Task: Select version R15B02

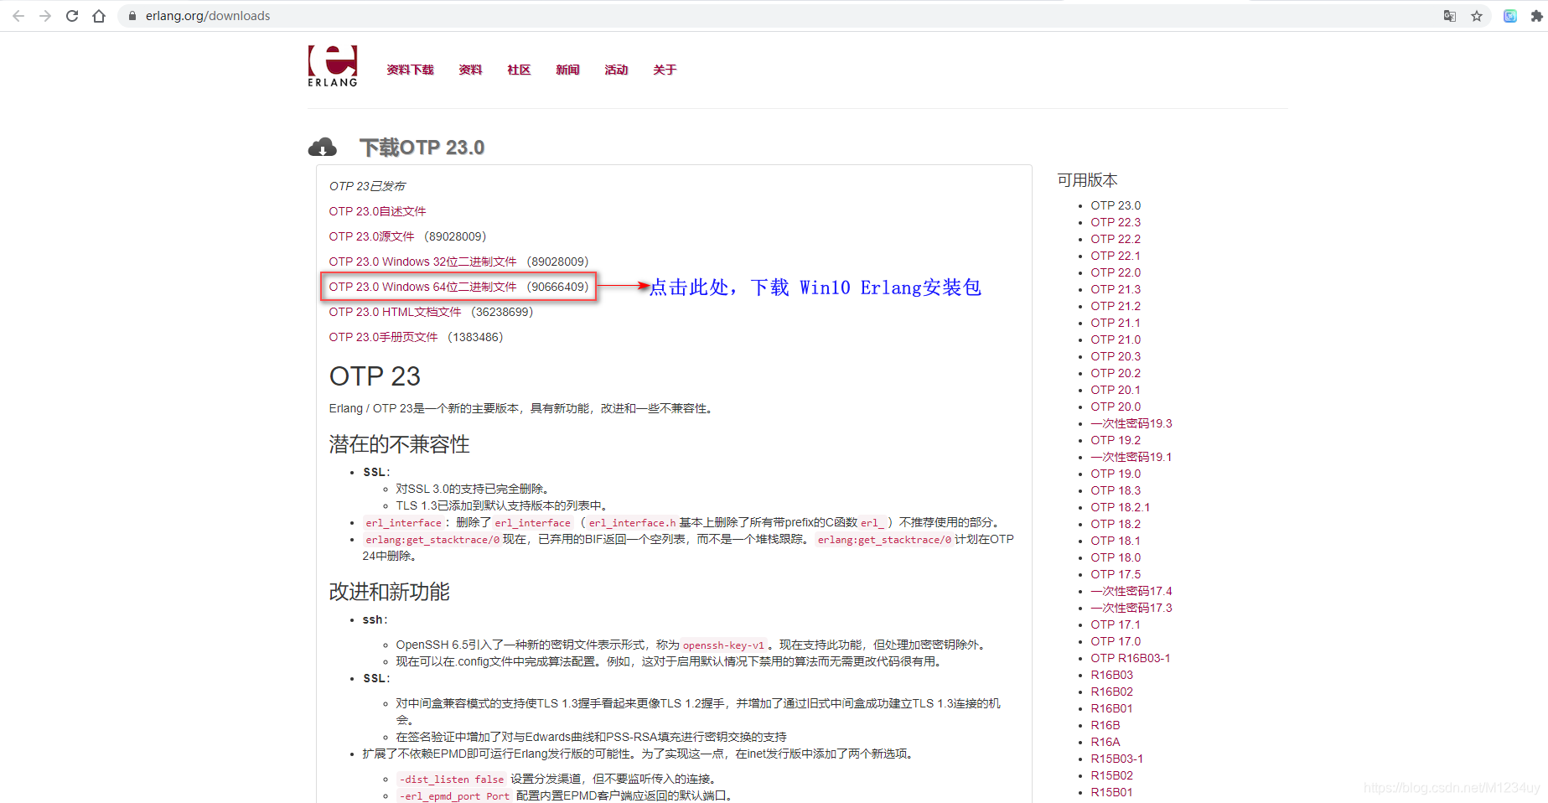Action: [x=1112, y=775]
